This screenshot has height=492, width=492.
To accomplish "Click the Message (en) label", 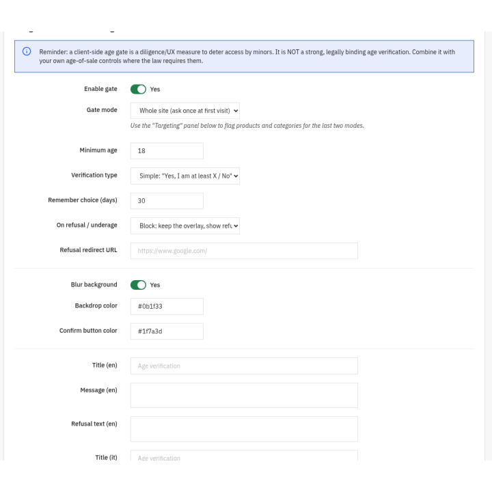I will point(99,390).
